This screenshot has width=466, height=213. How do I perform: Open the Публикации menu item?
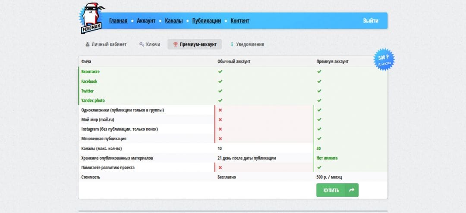pyautogui.click(x=206, y=21)
